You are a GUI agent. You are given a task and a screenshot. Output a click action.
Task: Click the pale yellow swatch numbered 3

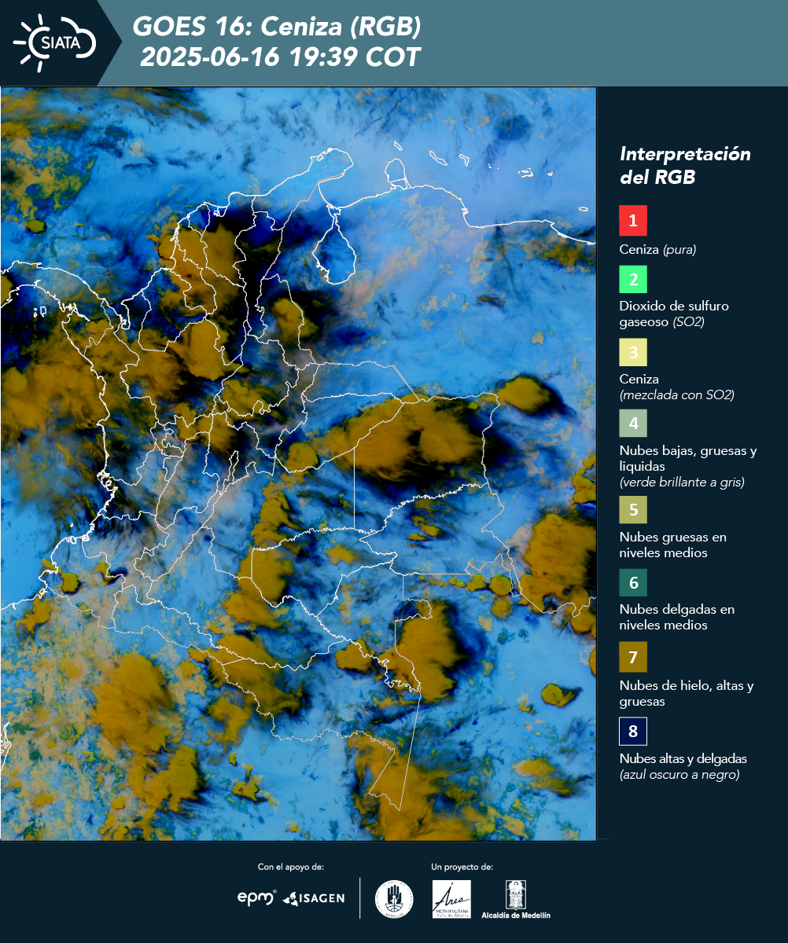[633, 352]
